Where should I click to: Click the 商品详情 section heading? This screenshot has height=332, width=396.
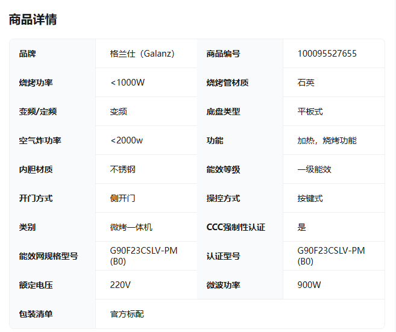coord(33,19)
